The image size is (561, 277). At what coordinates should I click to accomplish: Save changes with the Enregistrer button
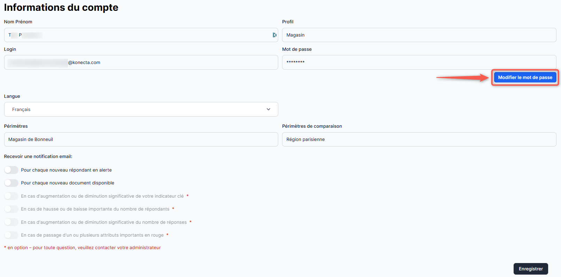530,269
